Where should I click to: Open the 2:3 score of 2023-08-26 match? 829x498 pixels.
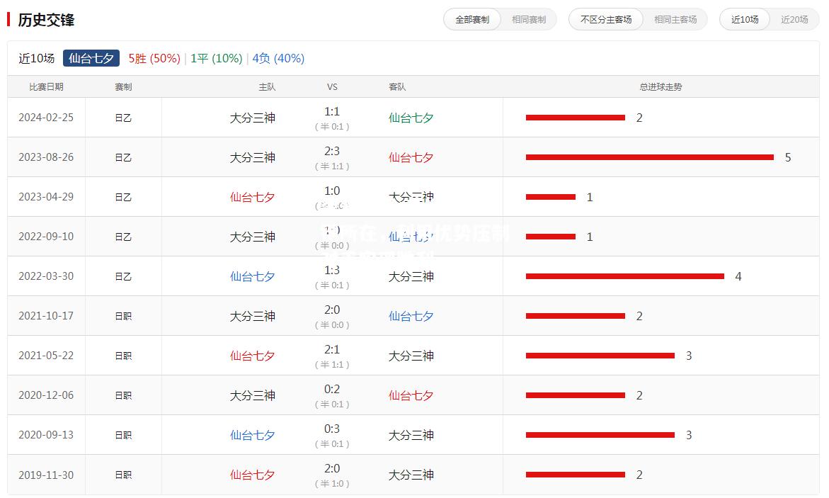[332, 152]
